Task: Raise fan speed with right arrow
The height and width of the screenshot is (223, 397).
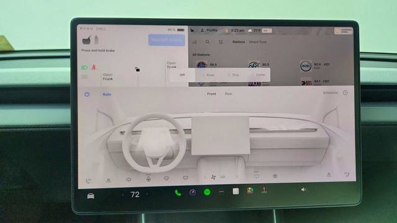Action: tap(237, 177)
